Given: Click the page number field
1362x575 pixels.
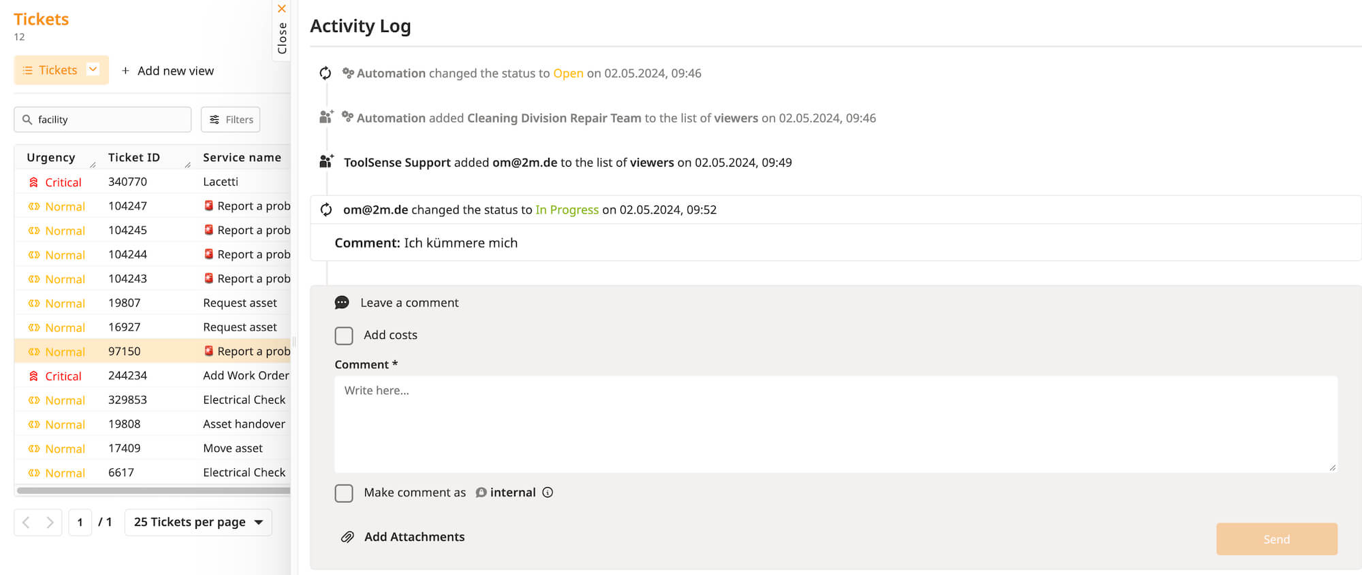Looking at the screenshot, I should pos(80,523).
